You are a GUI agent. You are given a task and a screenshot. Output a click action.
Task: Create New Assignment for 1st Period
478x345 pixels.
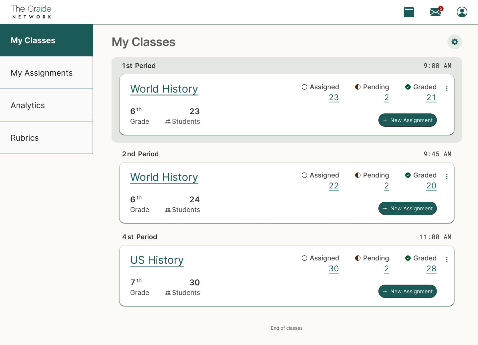[407, 120]
